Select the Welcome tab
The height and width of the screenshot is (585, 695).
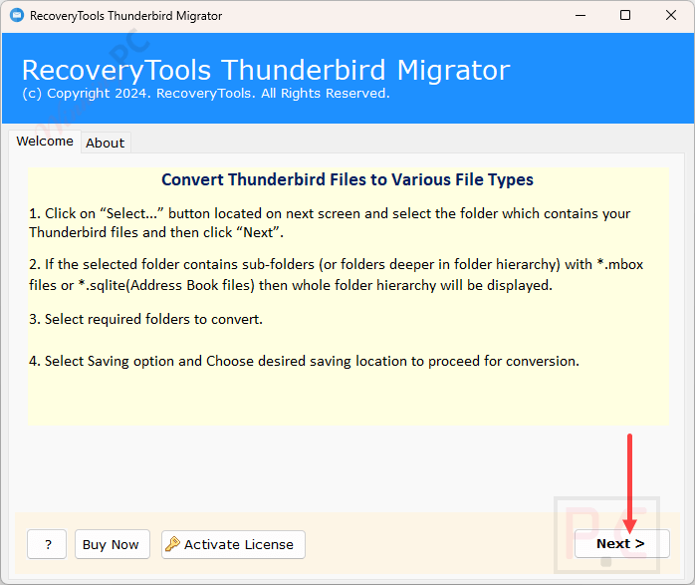pyautogui.click(x=45, y=142)
